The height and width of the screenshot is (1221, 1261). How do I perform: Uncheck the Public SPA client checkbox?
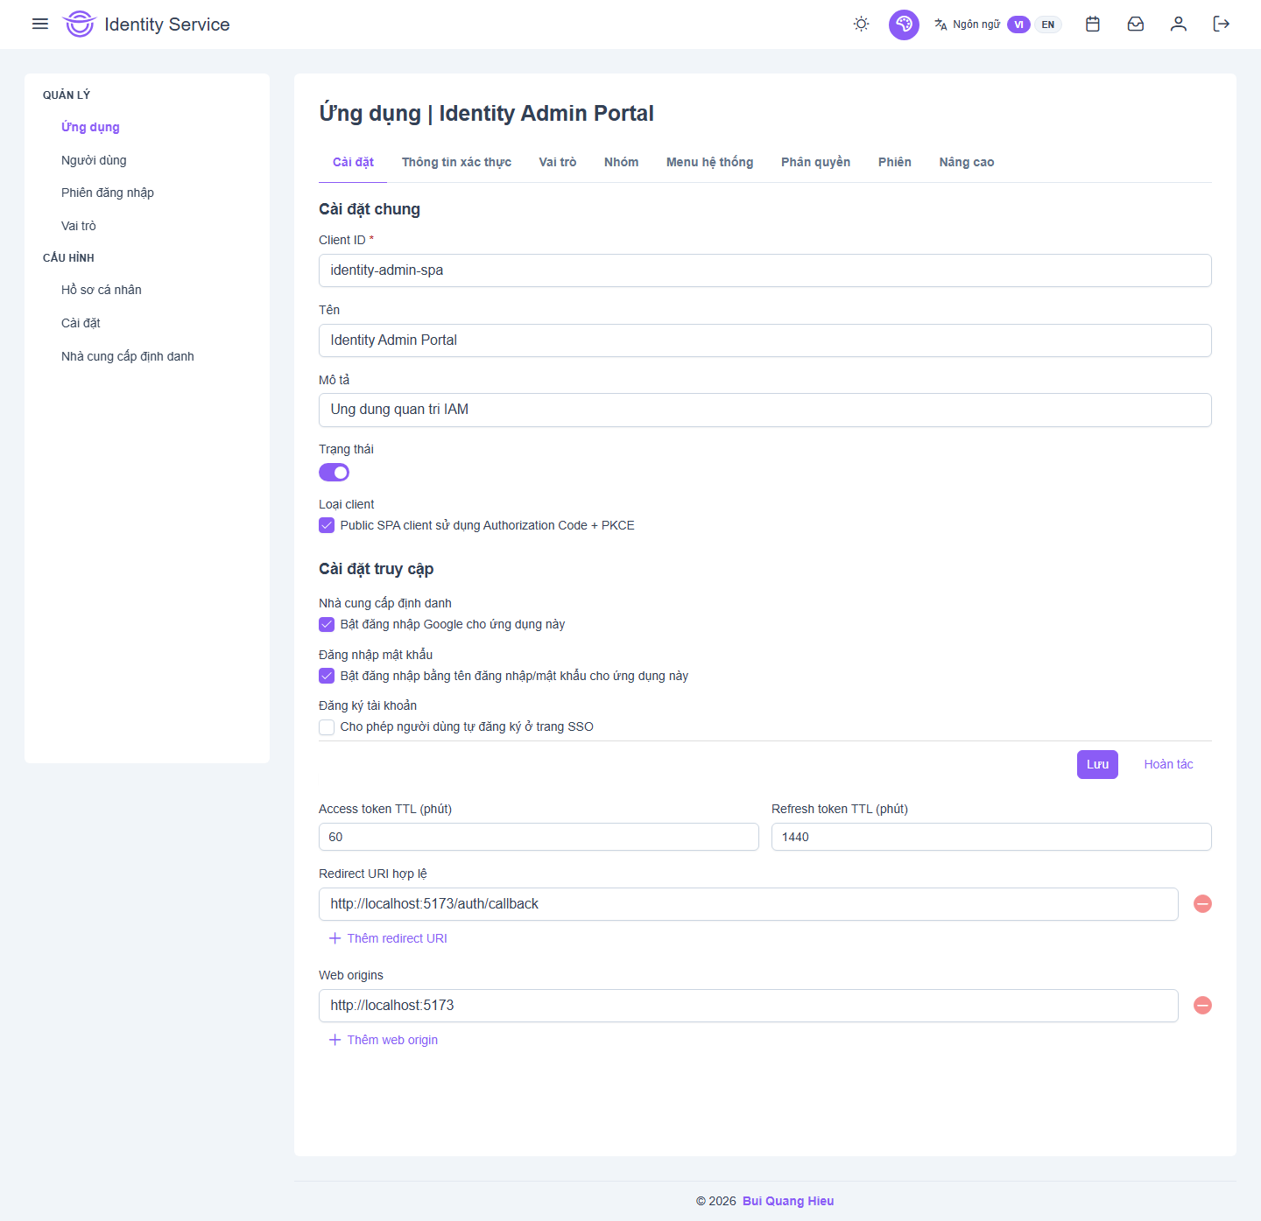coord(327,525)
